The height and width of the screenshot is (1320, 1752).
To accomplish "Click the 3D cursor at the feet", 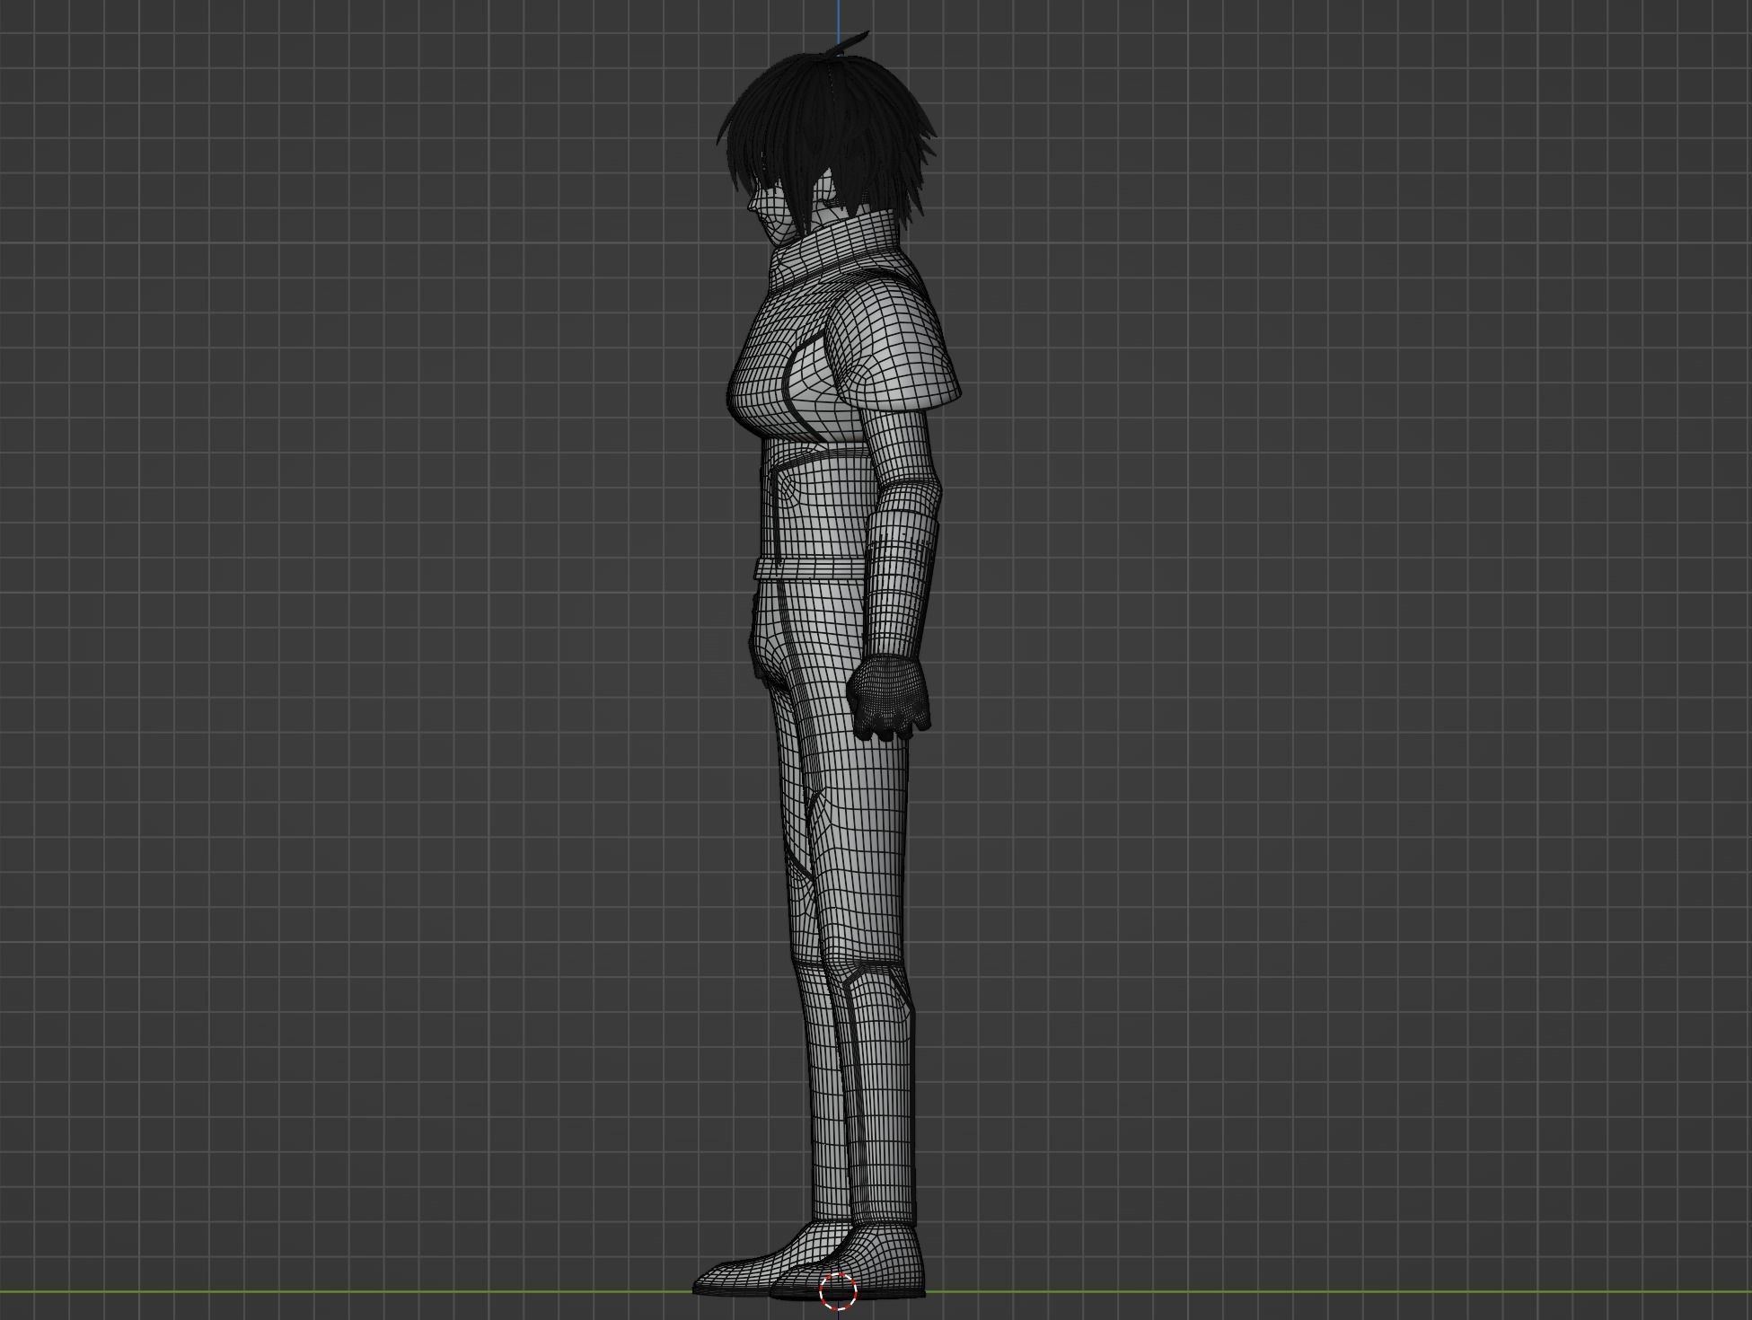I will (838, 1291).
